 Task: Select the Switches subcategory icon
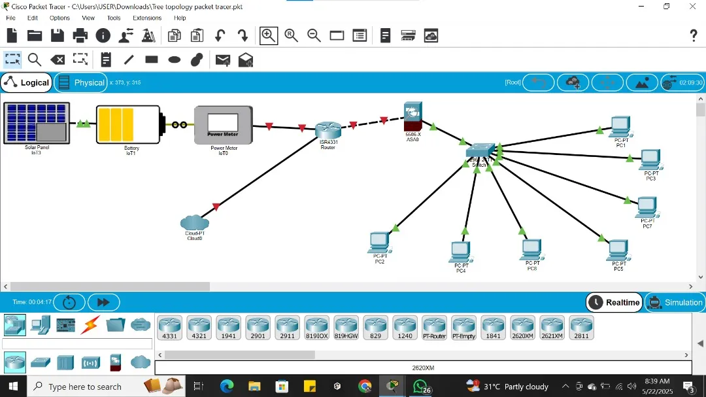coord(41,362)
